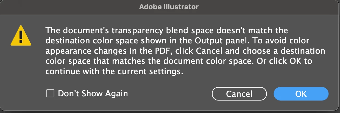The height and width of the screenshot is (113, 340).
Task: Confirm with the blue OK button
Action: pyautogui.click(x=301, y=94)
